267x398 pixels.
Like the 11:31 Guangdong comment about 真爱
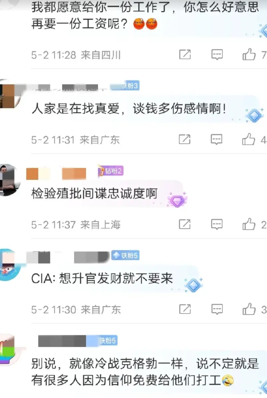[x=248, y=139]
